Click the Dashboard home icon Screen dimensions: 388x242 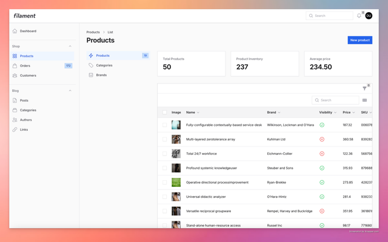click(15, 31)
